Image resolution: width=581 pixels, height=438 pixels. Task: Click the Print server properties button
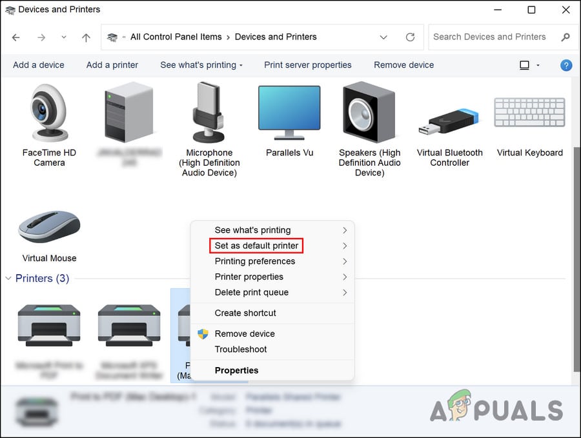tap(307, 65)
